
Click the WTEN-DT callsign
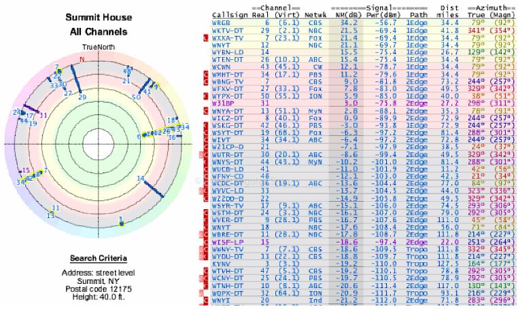click(226, 60)
